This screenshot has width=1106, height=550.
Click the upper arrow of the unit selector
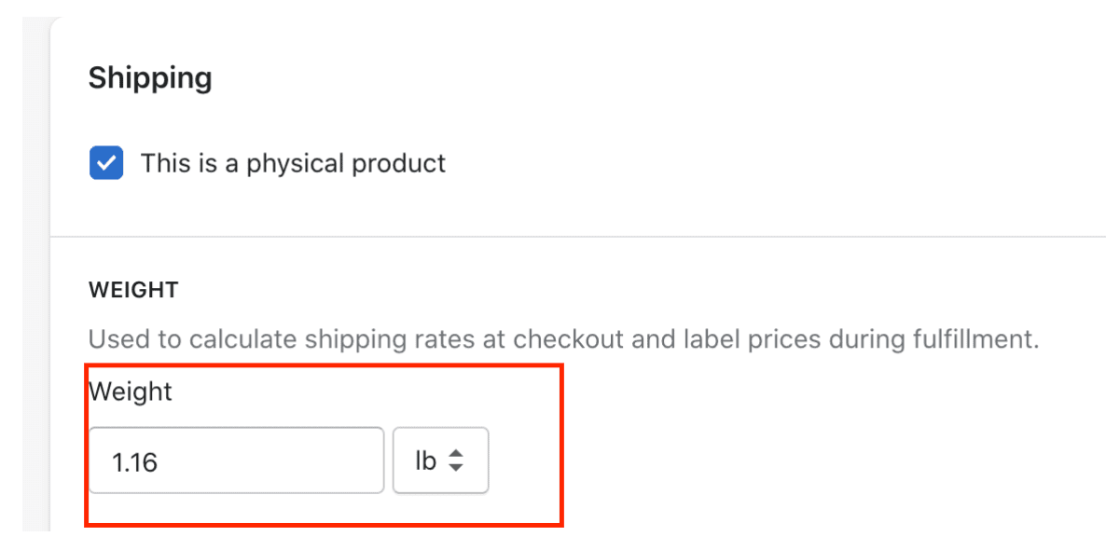pyautogui.click(x=455, y=454)
